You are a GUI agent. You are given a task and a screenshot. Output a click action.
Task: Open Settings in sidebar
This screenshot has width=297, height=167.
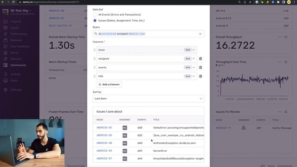pos(16,90)
